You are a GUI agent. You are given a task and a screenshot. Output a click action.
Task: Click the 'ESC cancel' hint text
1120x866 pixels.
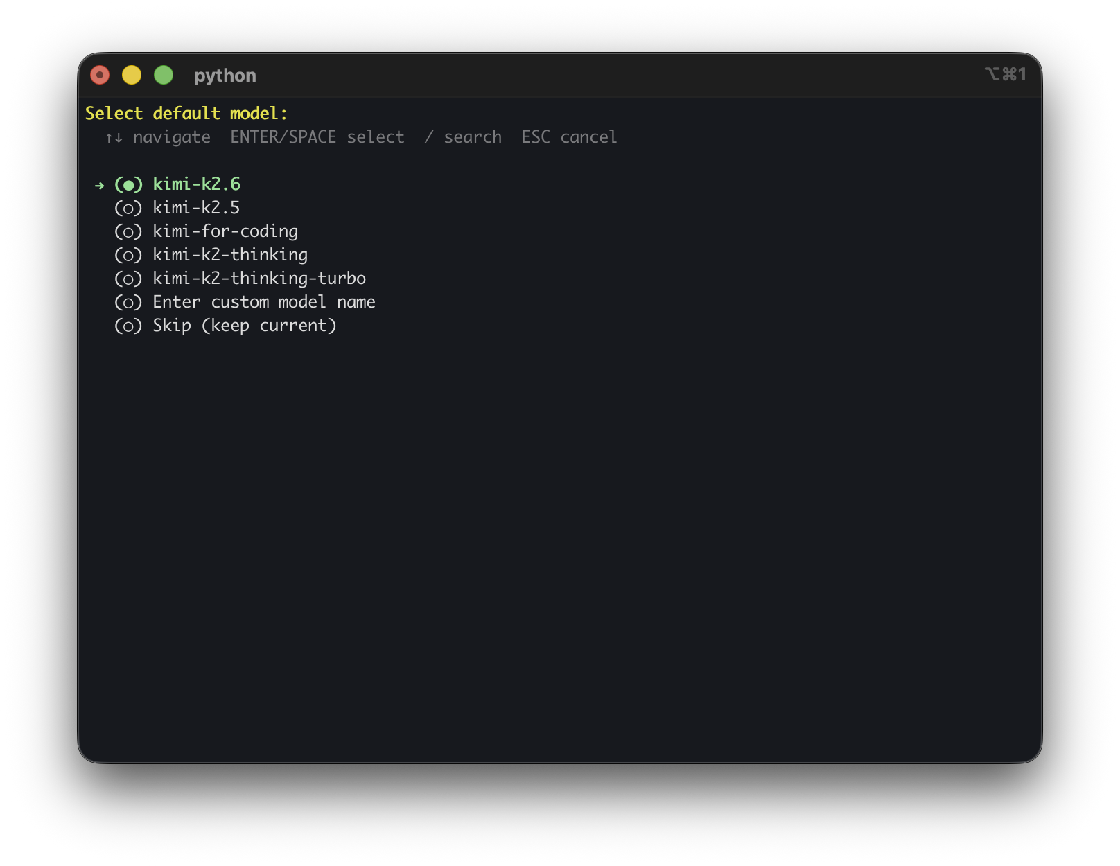569,137
